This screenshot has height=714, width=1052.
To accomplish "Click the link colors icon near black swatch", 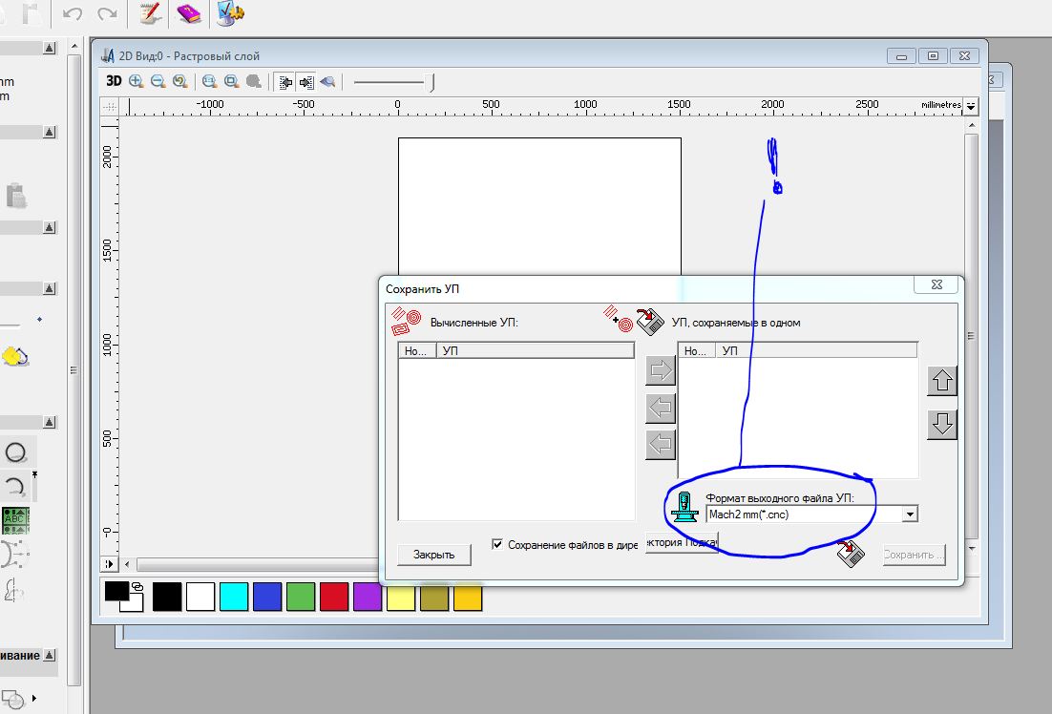I will (137, 586).
